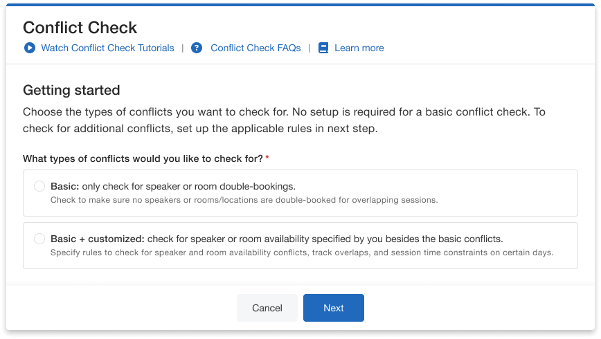Click the Getting started heading
Screen dimensions: 601x339
pos(71,90)
